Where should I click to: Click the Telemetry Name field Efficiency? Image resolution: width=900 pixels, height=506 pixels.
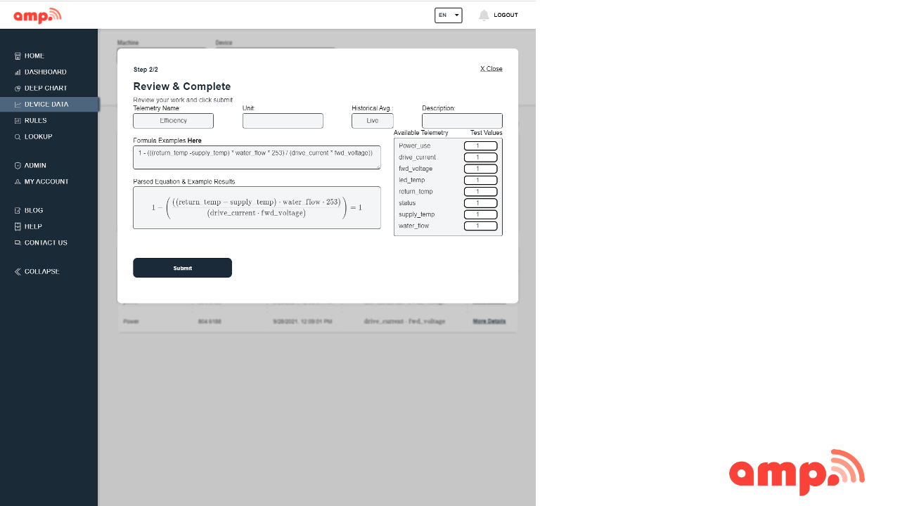(x=173, y=121)
